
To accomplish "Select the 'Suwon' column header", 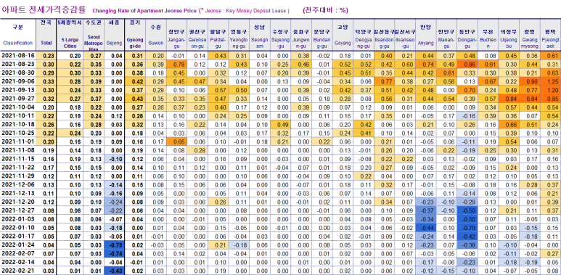I will (155, 35).
